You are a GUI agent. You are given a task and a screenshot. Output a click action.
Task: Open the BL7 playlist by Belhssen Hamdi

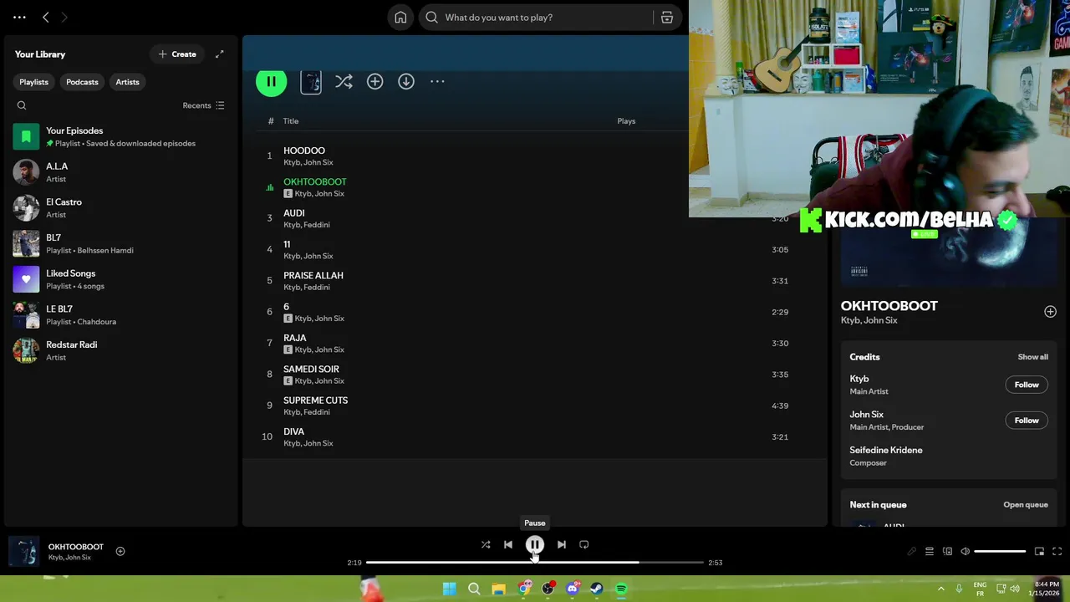[120, 243]
